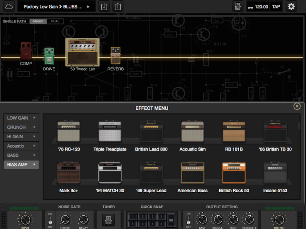This screenshot has height=229, width=306.
Task: Click the noise gate DECAY knob
Action: pyautogui.click(x=83, y=219)
